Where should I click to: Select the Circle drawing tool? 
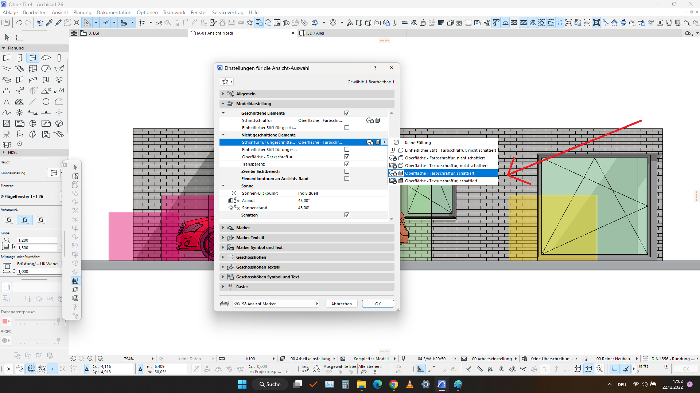click(x=46, y=102)
